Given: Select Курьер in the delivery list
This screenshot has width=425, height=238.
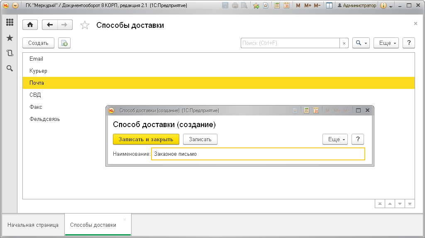Looking at the screenshot, I should pyautogui.click(x=218, y=71).
